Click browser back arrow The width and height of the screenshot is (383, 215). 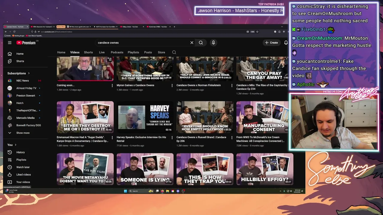(x=6, y=32)
